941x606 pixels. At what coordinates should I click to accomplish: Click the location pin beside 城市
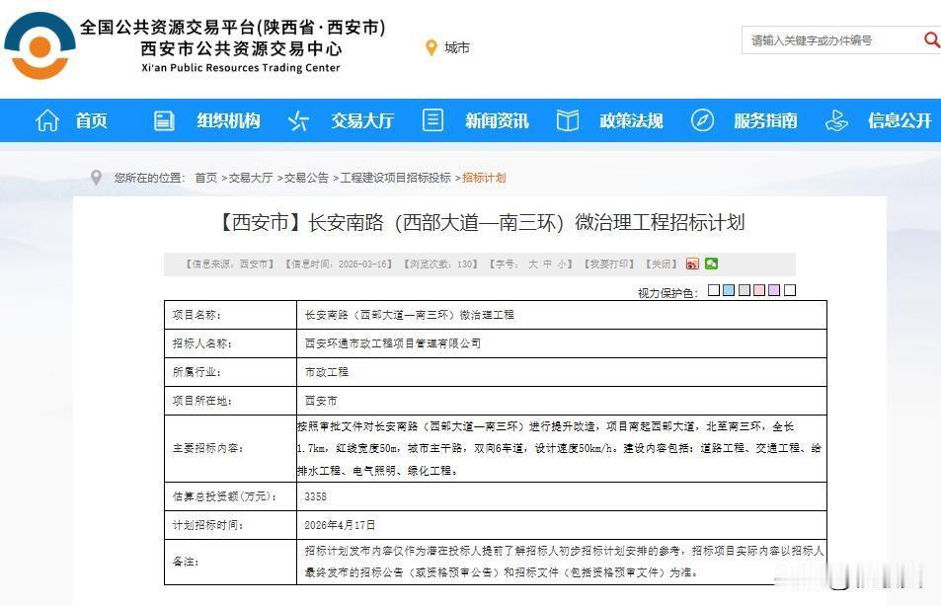430,46
